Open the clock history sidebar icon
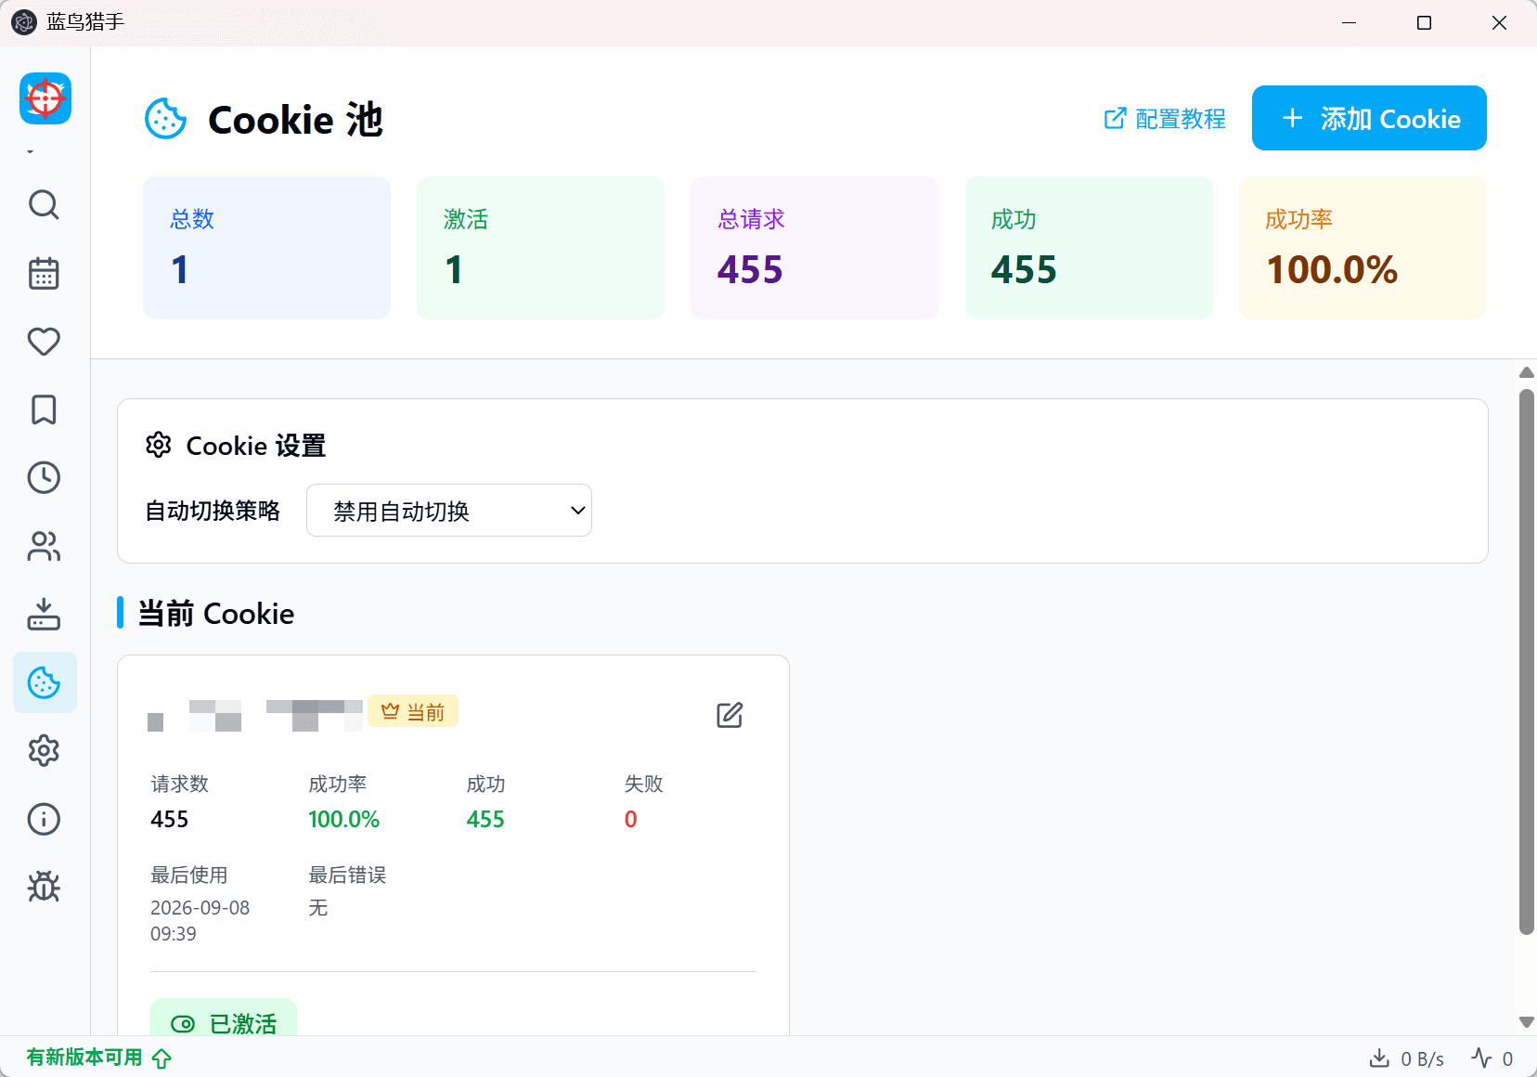1537x1077 pixels. point(44,477)
